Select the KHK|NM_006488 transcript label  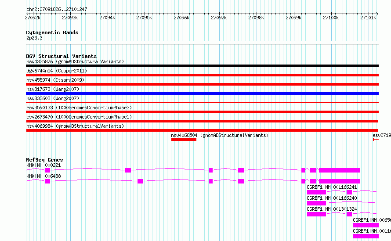43,176
